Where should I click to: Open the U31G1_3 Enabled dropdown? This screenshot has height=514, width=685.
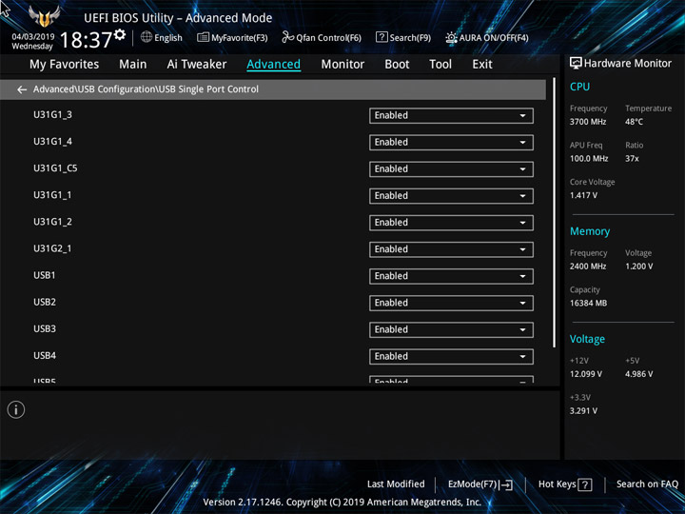click(x=451, y=115)
